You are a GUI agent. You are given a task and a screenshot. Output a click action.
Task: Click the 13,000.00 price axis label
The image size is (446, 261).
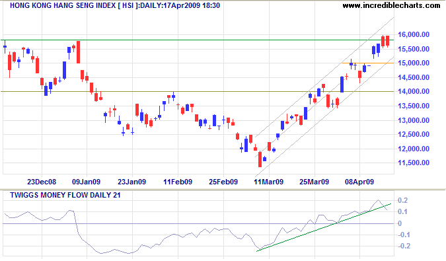pos(414,120)
